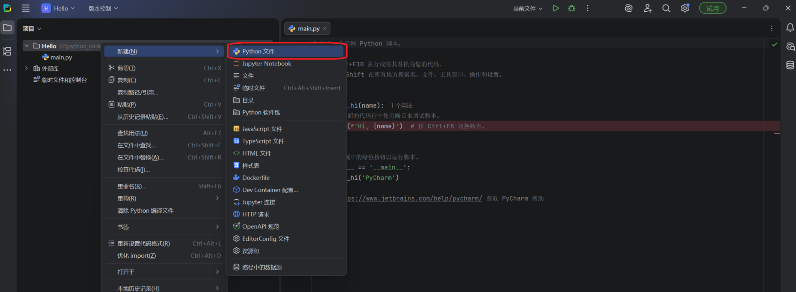The image size is (796, 292).
Task: Click the PyCharm logo icon
Action: pos(8,8)
